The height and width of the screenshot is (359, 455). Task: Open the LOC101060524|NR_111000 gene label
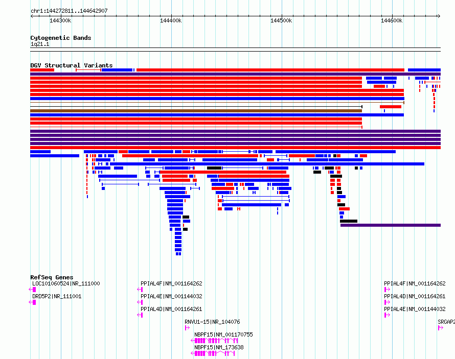point(66,283)
